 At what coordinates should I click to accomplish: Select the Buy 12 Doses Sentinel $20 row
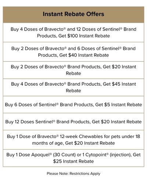(73, 122)
